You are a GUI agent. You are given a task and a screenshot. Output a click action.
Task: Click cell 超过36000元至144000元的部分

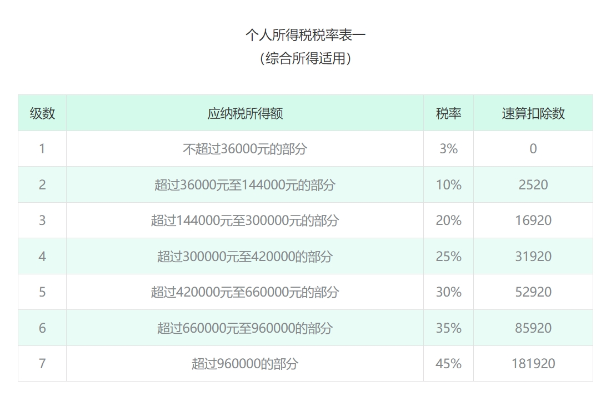[245, 185]
